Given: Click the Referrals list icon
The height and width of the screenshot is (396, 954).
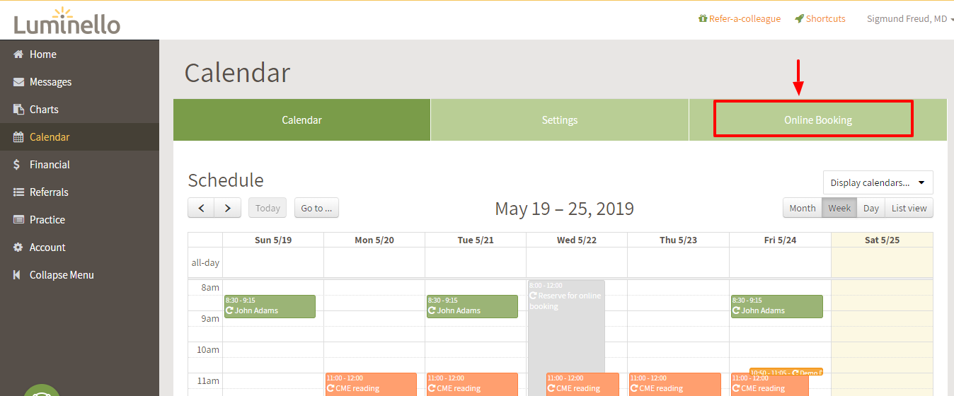Looking at the screenshot, I should tap(18, 192).
